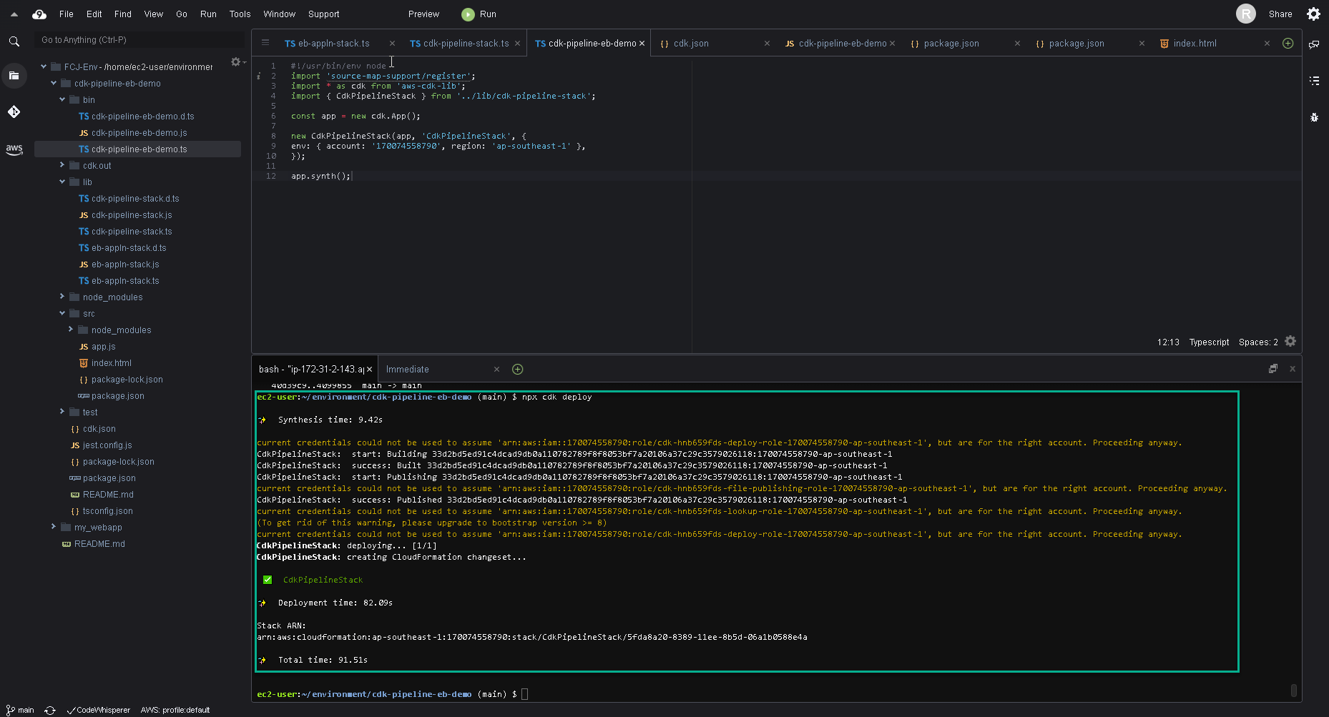The height and width of the screenshot is (717, 1329).
Task: Expand the cdk.out folder
Action: (62, 165)
